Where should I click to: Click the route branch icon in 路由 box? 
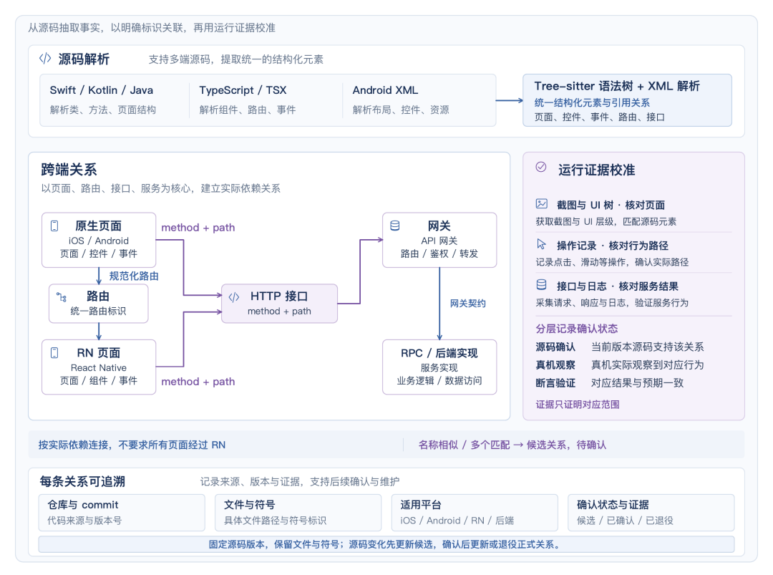[61, 297]
